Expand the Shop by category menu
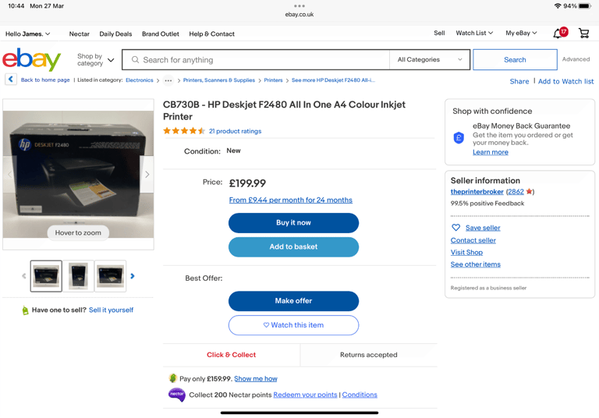The width and height of the screenshot is (599, 418). pyautogui.click(x=95, y=59)
